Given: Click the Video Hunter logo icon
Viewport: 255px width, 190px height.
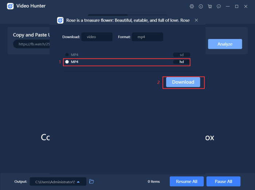Looking at the screenshot, I should 10,6.
